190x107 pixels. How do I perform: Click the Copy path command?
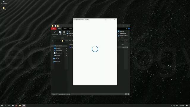(x=70, y=34)
